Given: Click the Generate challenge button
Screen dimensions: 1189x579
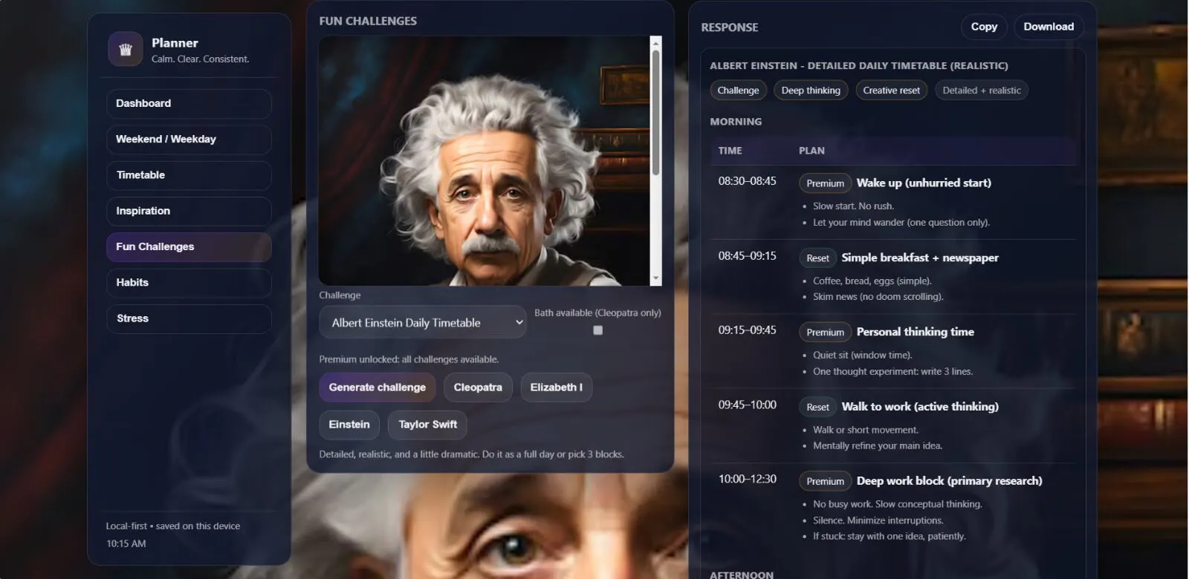Looking at the screenshot, I should click(378, 387).
